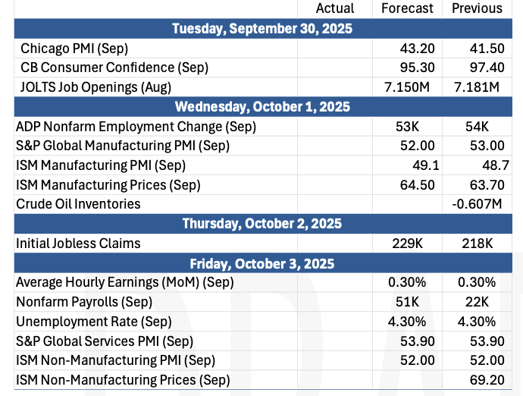Screen dimensions: 523x396
Task: Click the Crude Oil Inventories previous value -0.607M
Action: point(476,204)
